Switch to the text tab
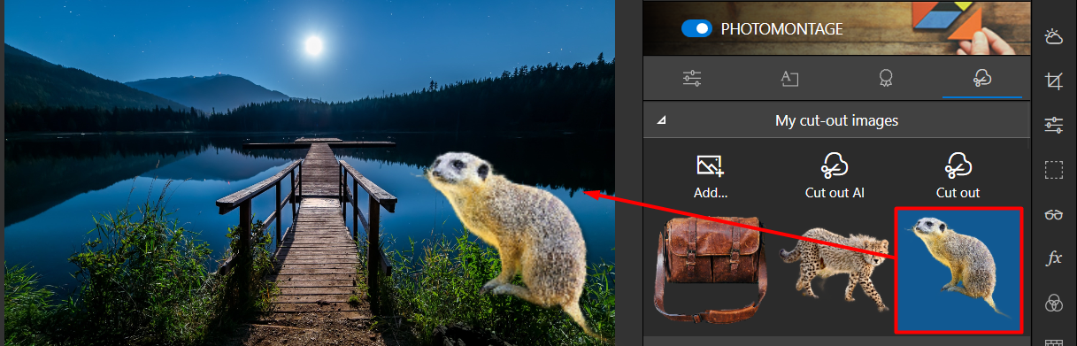The image size is (1077, 346). [x=789, y=78]
